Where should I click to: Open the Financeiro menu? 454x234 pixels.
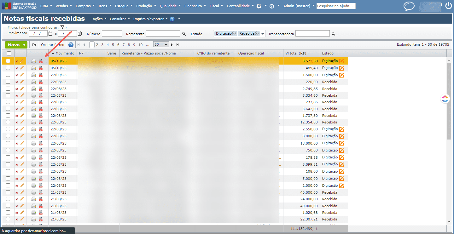195,6
